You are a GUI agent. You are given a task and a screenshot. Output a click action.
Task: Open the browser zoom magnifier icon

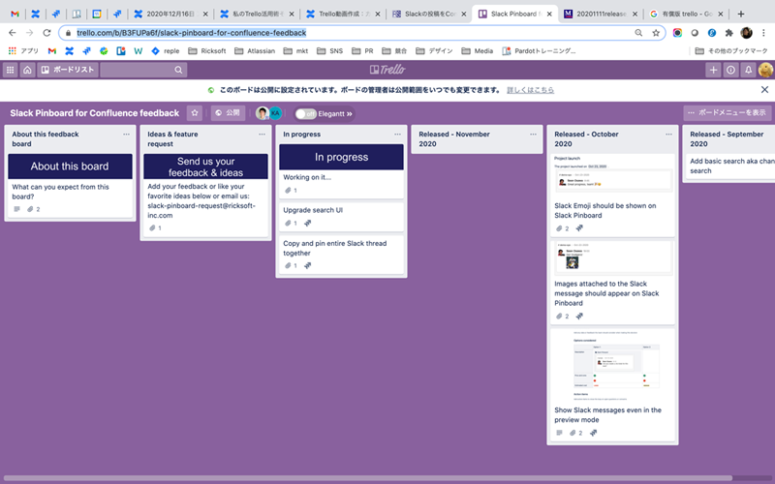[638, 33]
